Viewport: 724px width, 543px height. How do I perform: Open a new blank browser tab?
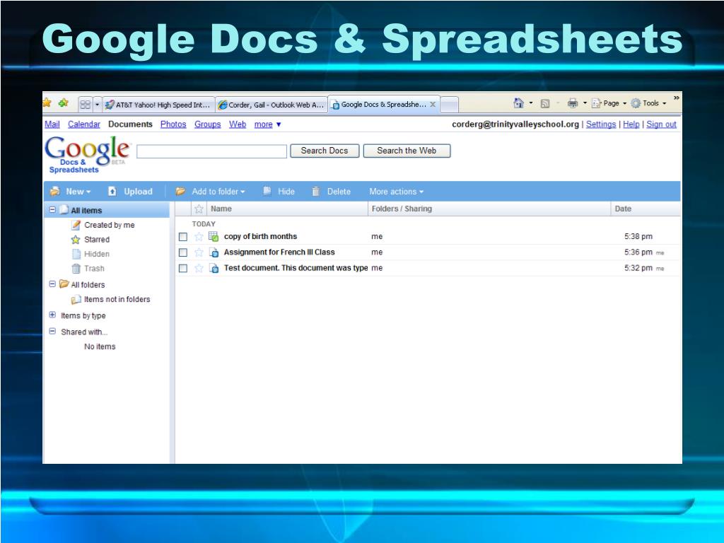pyautogui.click(x=449, y=105)
